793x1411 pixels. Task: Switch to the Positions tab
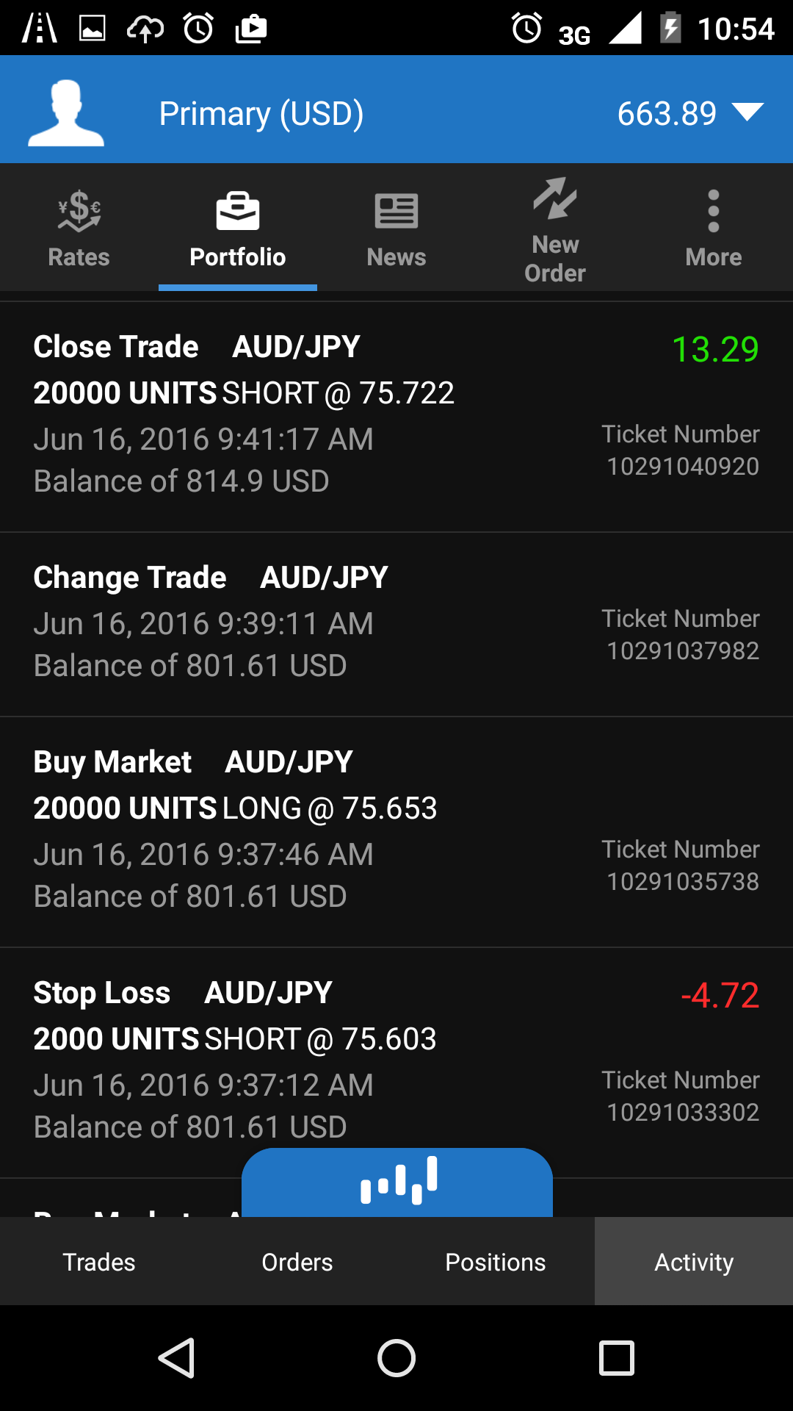[496, 1262]
